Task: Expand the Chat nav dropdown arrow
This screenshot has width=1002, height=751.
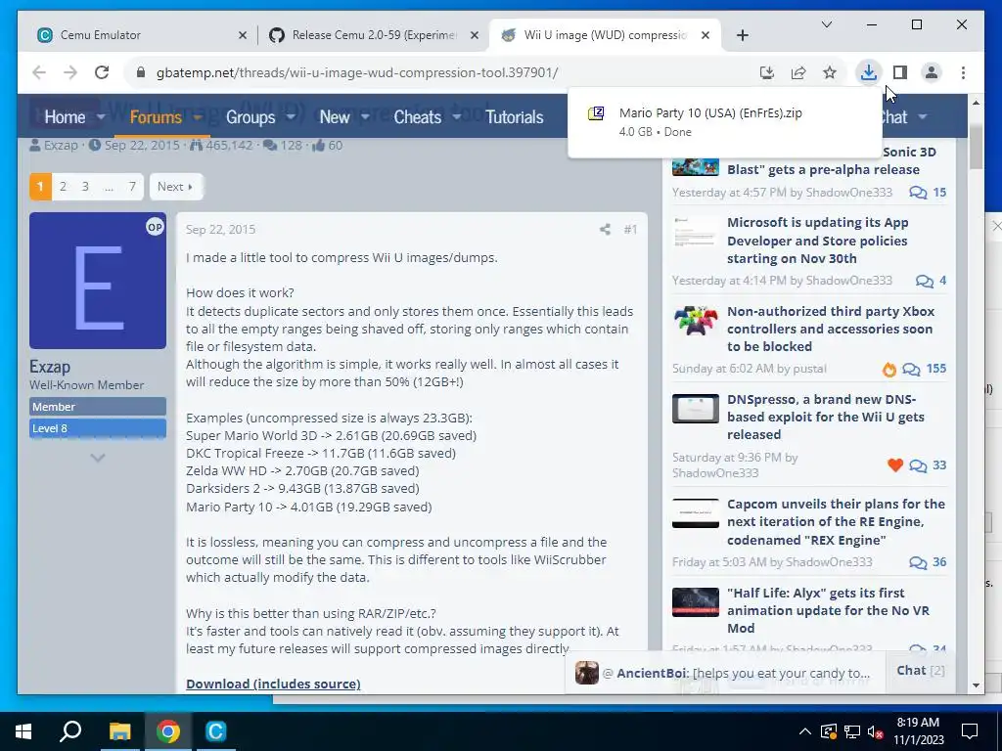Action: tap(922, 117)
